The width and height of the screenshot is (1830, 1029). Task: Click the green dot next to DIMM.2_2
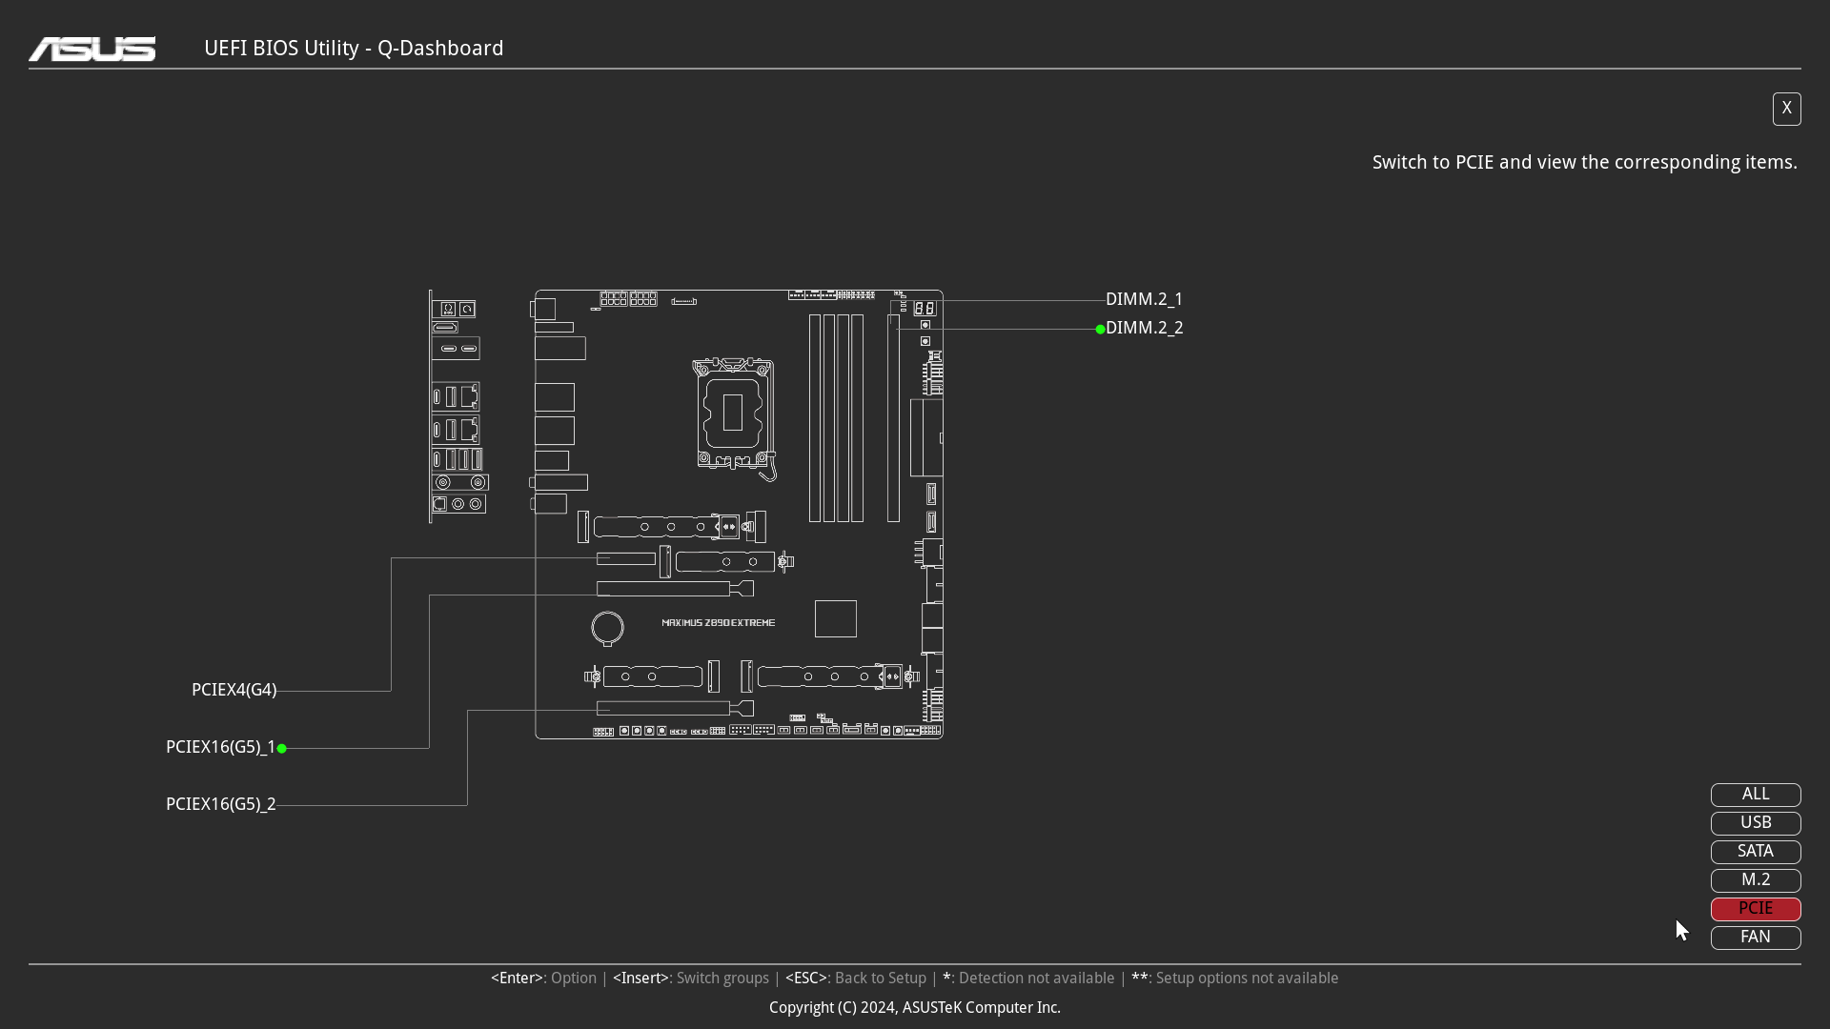(1100, 330)
